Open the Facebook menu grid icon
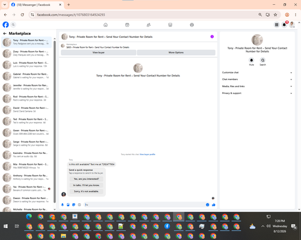The height and width of the screenshot is (240, 301). [276, 25]
